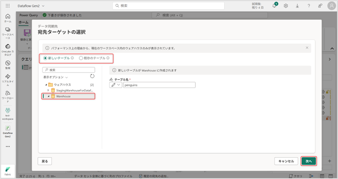Click the destination tree 検索 field
This screenshot has height=179, width=338.
(69, 70)
